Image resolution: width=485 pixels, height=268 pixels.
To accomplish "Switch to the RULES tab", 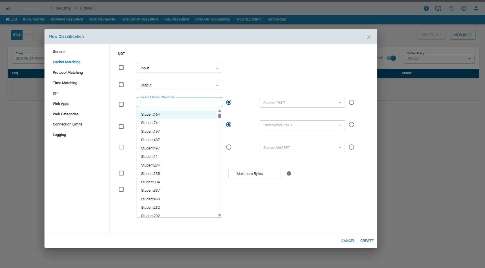I will pos(11,19).
